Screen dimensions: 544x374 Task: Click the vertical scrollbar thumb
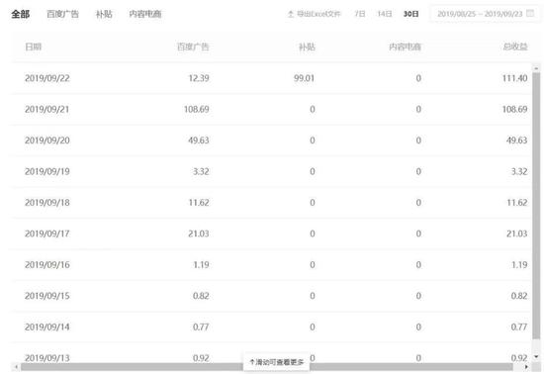tap(536, 206)
